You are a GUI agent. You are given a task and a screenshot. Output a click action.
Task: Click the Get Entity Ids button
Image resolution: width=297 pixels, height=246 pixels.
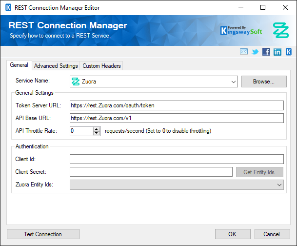[259, 172]
